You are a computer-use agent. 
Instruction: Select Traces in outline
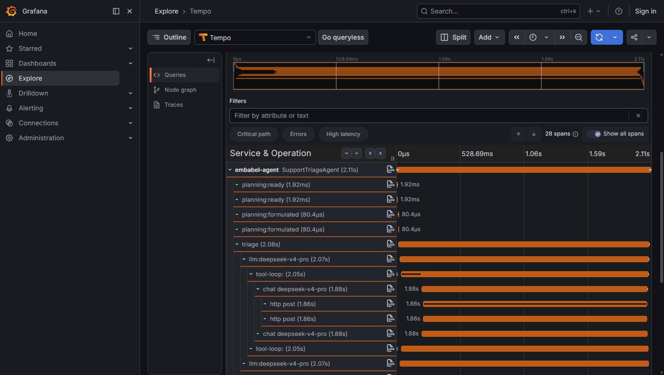coord(185,104)
